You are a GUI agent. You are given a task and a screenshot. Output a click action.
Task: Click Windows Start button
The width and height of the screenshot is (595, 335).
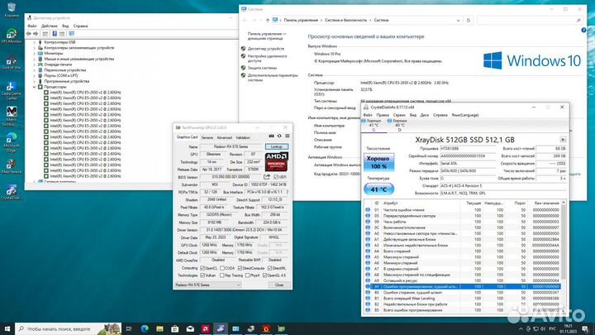pyautogui.click(x=7, y=328)
